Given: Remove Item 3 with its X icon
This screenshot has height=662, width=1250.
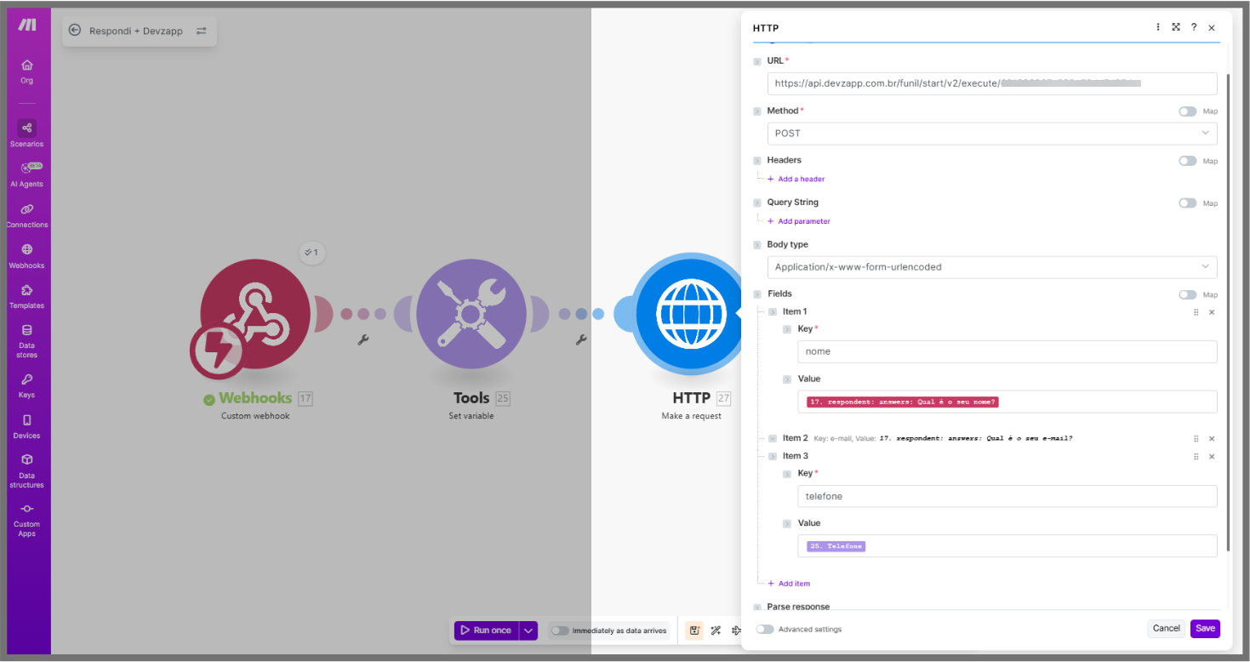Looking at the screenshot, I should tap(1212, 457).
